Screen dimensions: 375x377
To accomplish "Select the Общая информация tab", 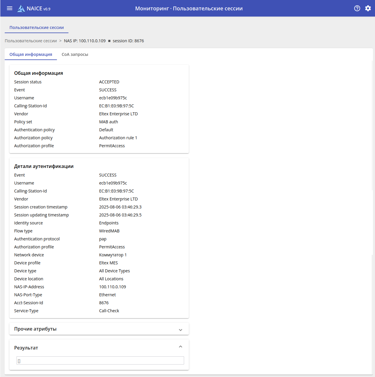I will point(31,54).
